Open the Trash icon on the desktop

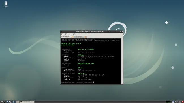6,4
